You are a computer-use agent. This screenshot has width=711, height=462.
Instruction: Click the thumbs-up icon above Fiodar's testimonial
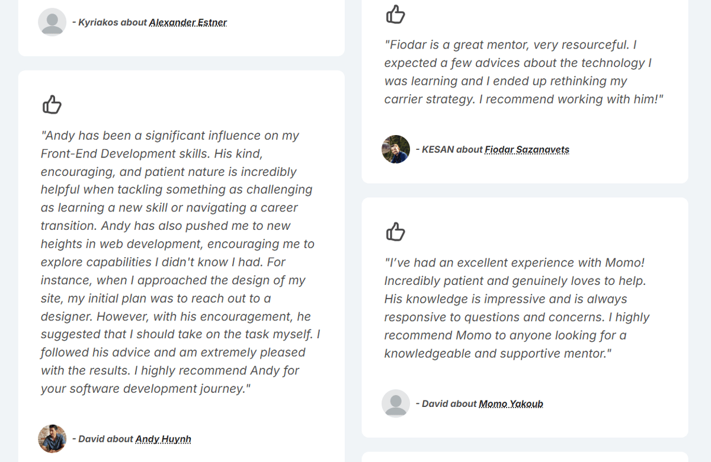(x=396, y=14)
